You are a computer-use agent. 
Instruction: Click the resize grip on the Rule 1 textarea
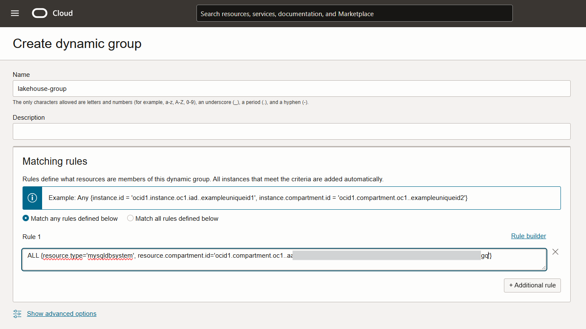[544, 267]
